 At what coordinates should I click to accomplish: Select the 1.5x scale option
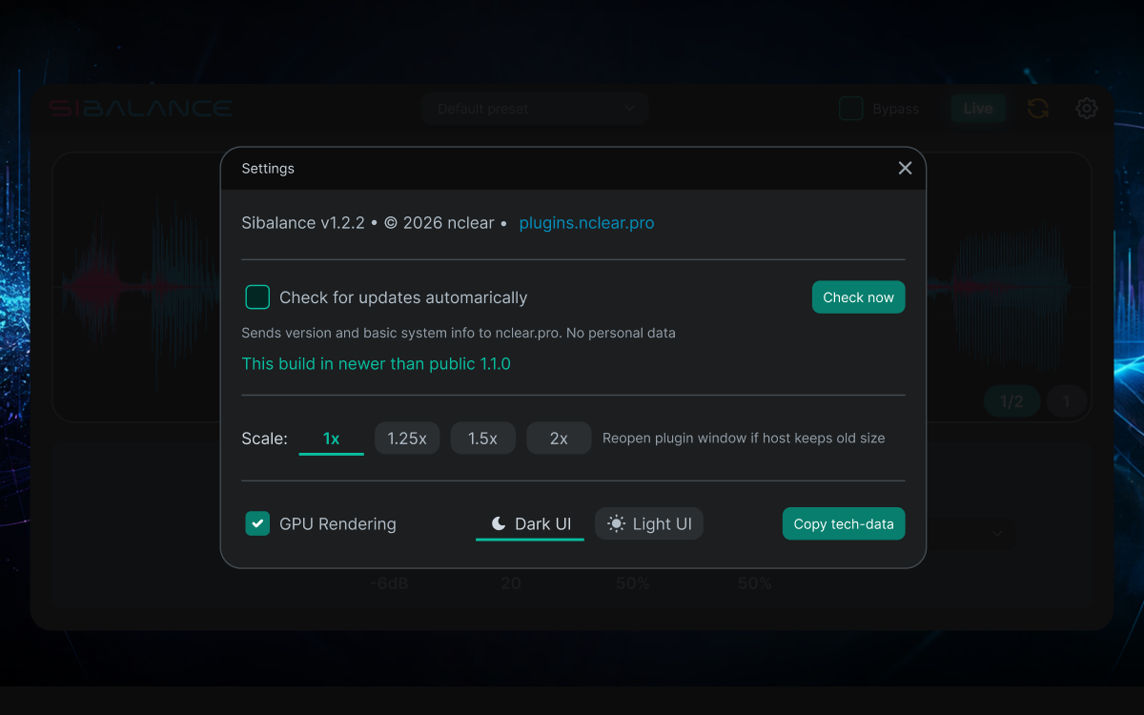482,439
